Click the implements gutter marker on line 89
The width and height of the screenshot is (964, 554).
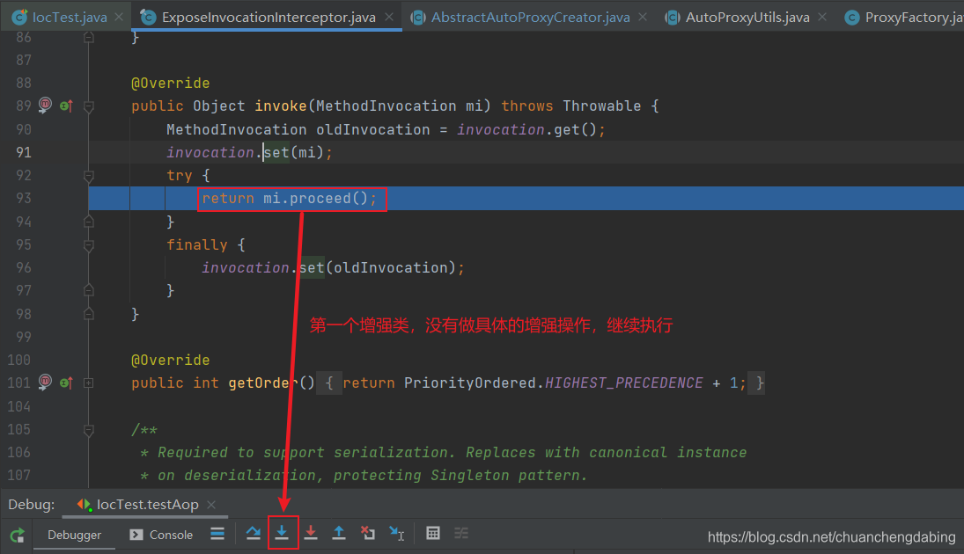pyautogui.click(x=66, y=106)
